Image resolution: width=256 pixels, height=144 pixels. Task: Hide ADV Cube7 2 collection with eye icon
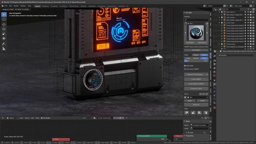point(248,12)
